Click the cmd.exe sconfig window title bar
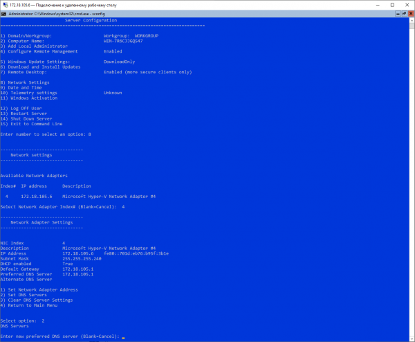The height and width of the screenshot is (342, 415). tap(207, 13)
